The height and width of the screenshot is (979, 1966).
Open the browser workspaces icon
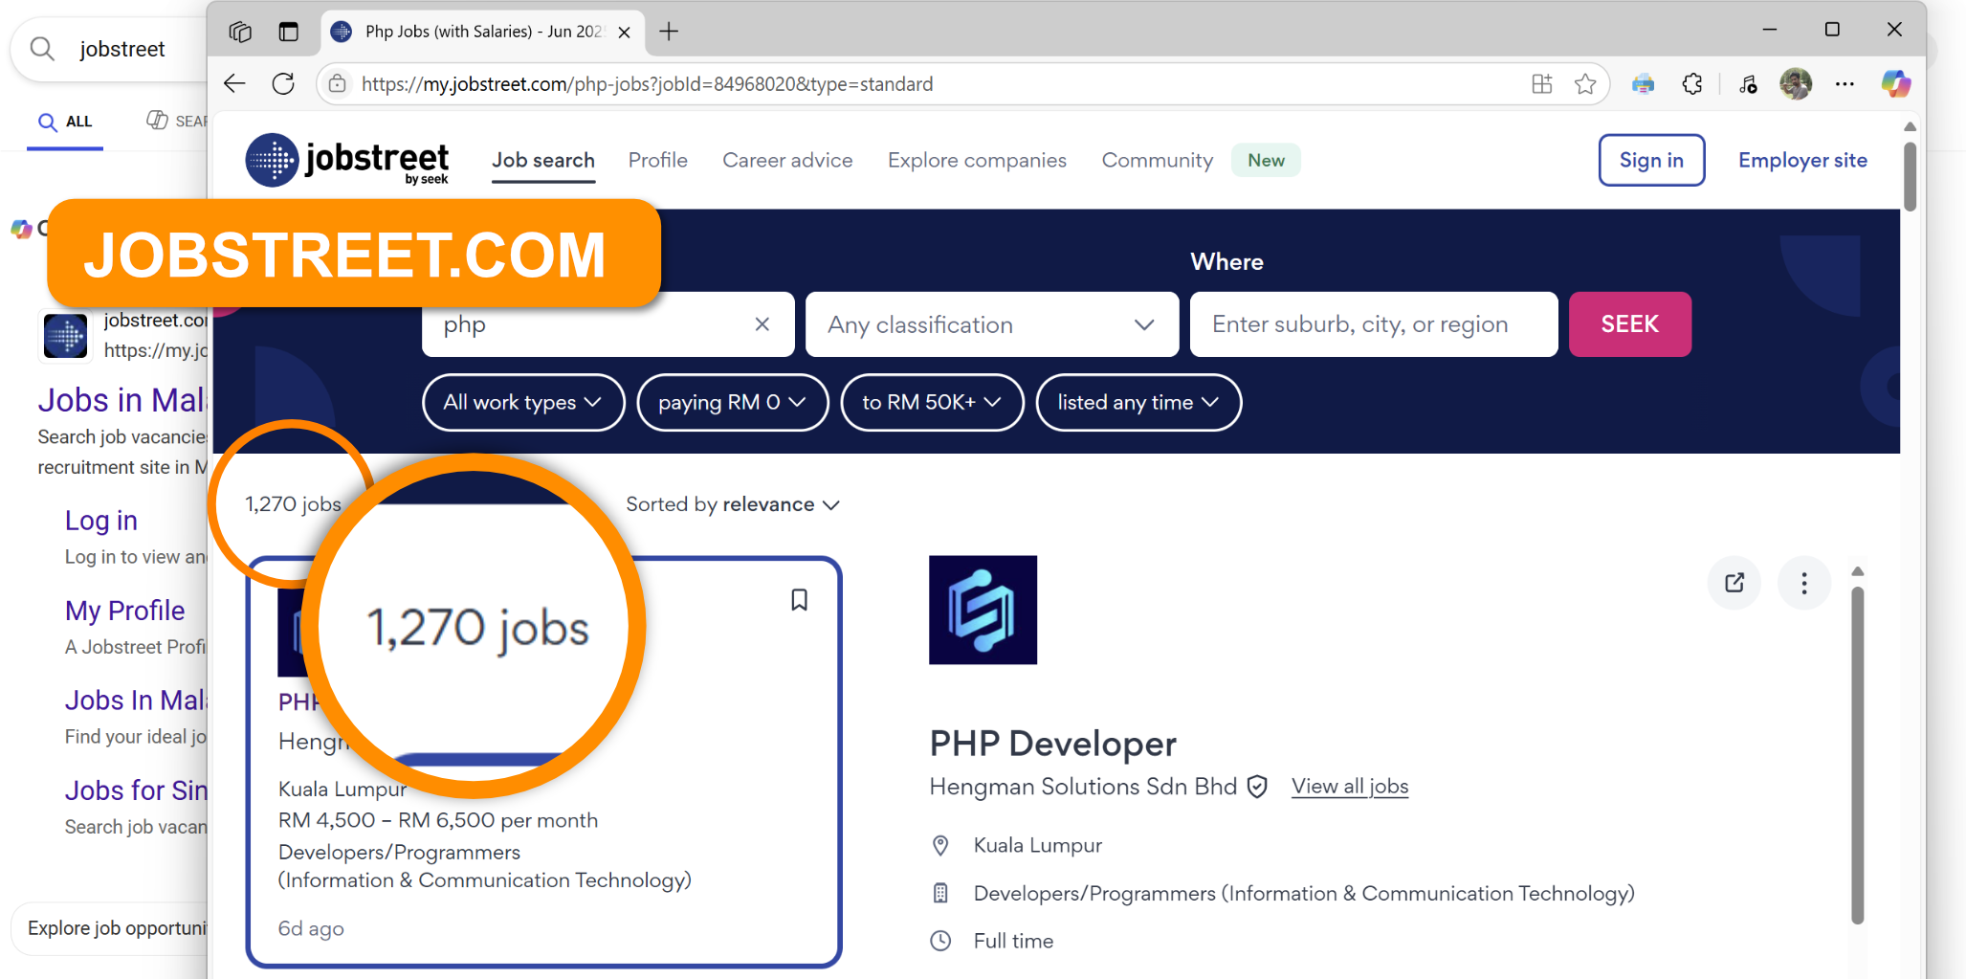240,32
